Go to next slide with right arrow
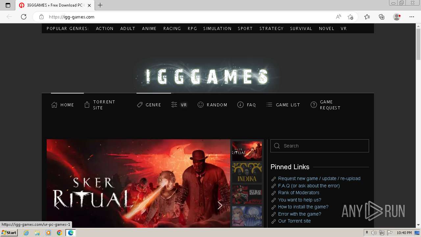This screenshot has height=237, width=421. click(220, 205)
